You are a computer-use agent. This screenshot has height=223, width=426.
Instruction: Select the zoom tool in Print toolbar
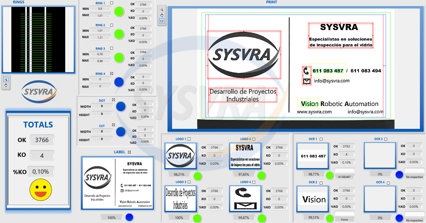162,9
